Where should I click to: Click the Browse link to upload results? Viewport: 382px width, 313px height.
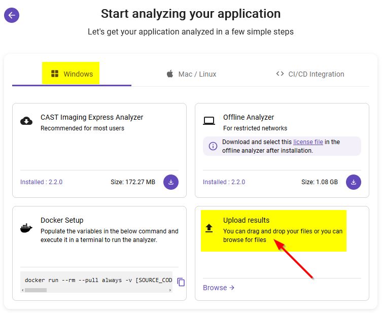[x=219, y=288]
